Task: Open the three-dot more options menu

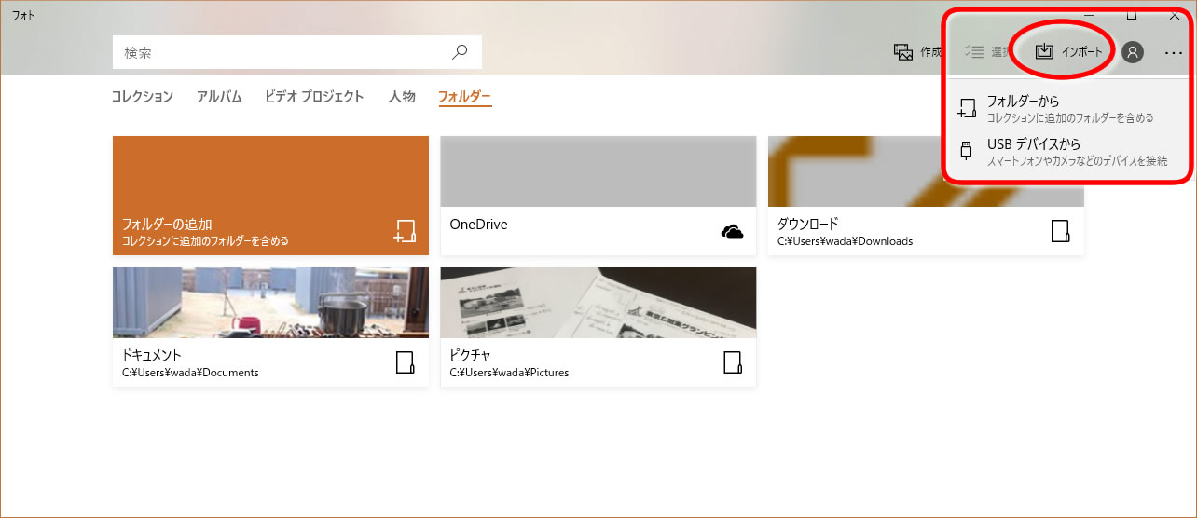Action: click(x=1173, y=53)
